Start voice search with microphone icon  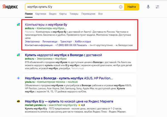click(148, 7)
